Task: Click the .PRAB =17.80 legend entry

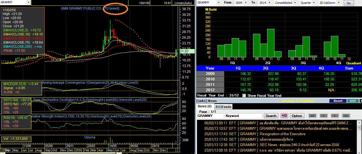Action: 14,51
